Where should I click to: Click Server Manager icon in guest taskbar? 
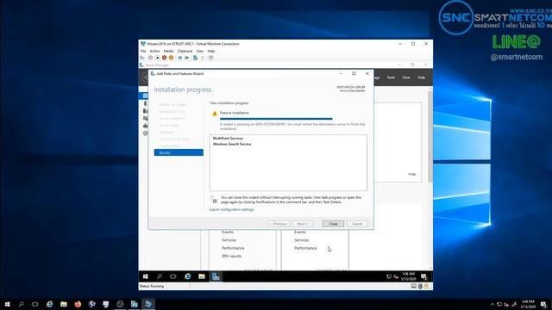click(x=216, y=276)
